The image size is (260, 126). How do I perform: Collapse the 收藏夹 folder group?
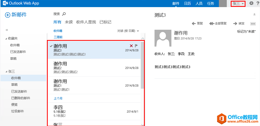click(x=6, y=39)
